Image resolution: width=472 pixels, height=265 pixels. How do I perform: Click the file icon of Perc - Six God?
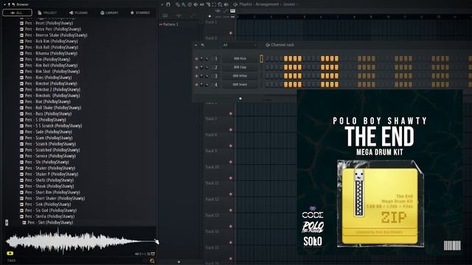pos(21,211)
